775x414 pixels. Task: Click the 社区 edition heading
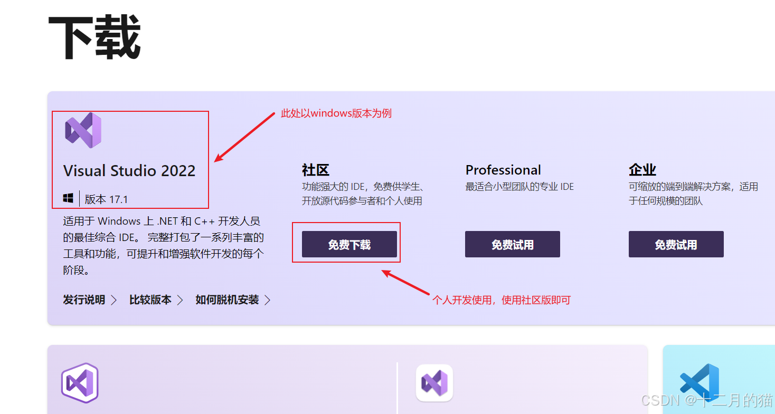tap(316, 170)
